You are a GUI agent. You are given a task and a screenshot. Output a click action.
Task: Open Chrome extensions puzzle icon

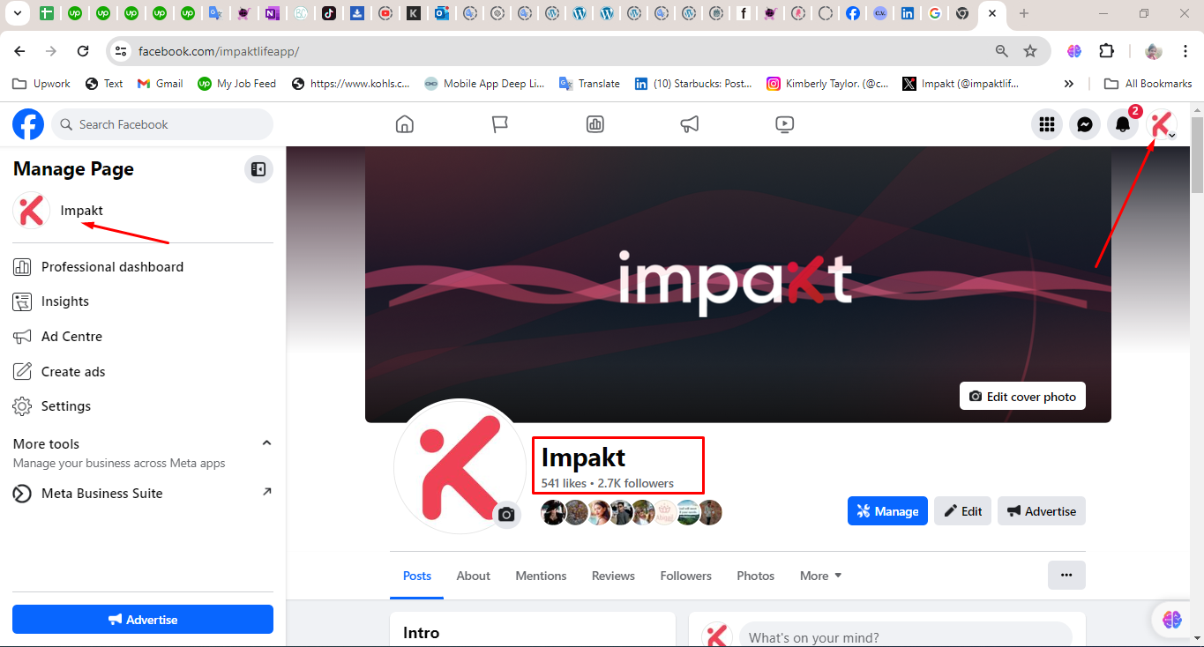tap(1107, 51)
